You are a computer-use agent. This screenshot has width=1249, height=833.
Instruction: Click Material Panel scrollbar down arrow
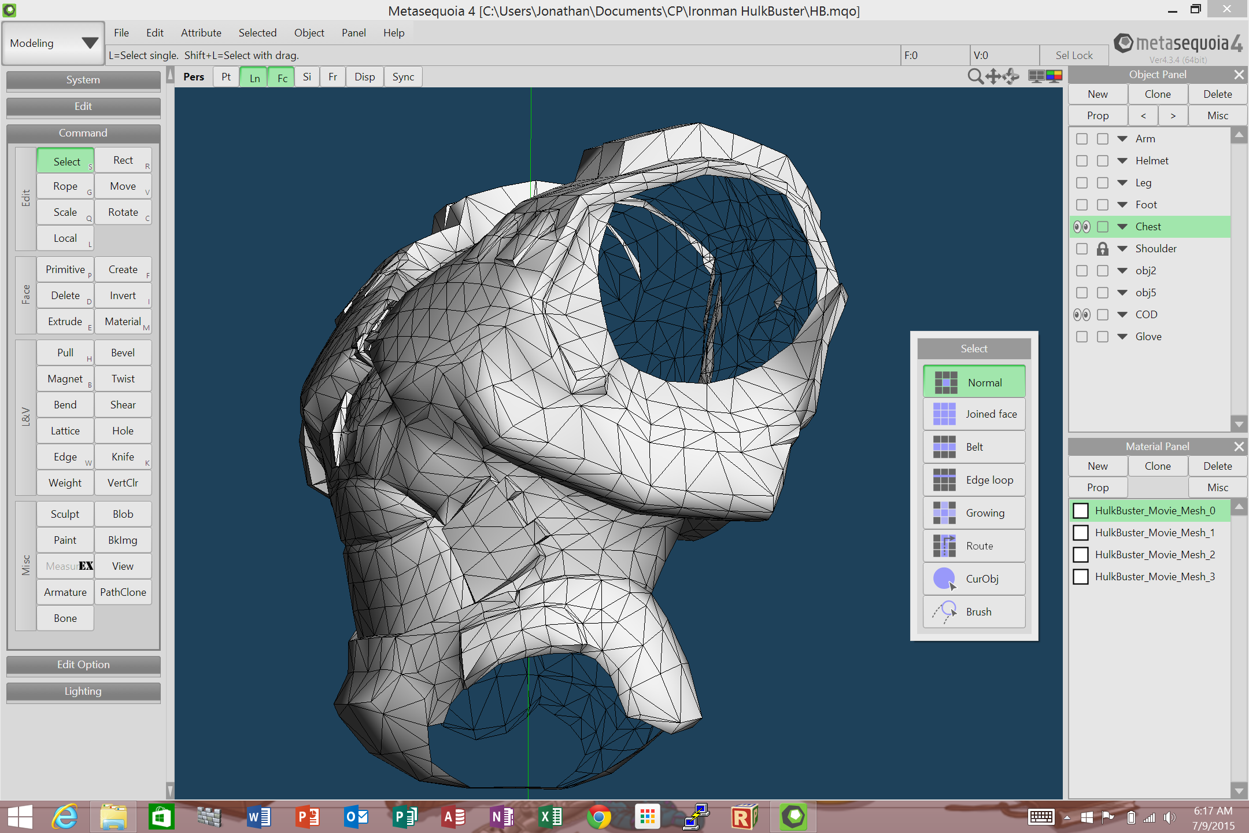pos(1239,790)
